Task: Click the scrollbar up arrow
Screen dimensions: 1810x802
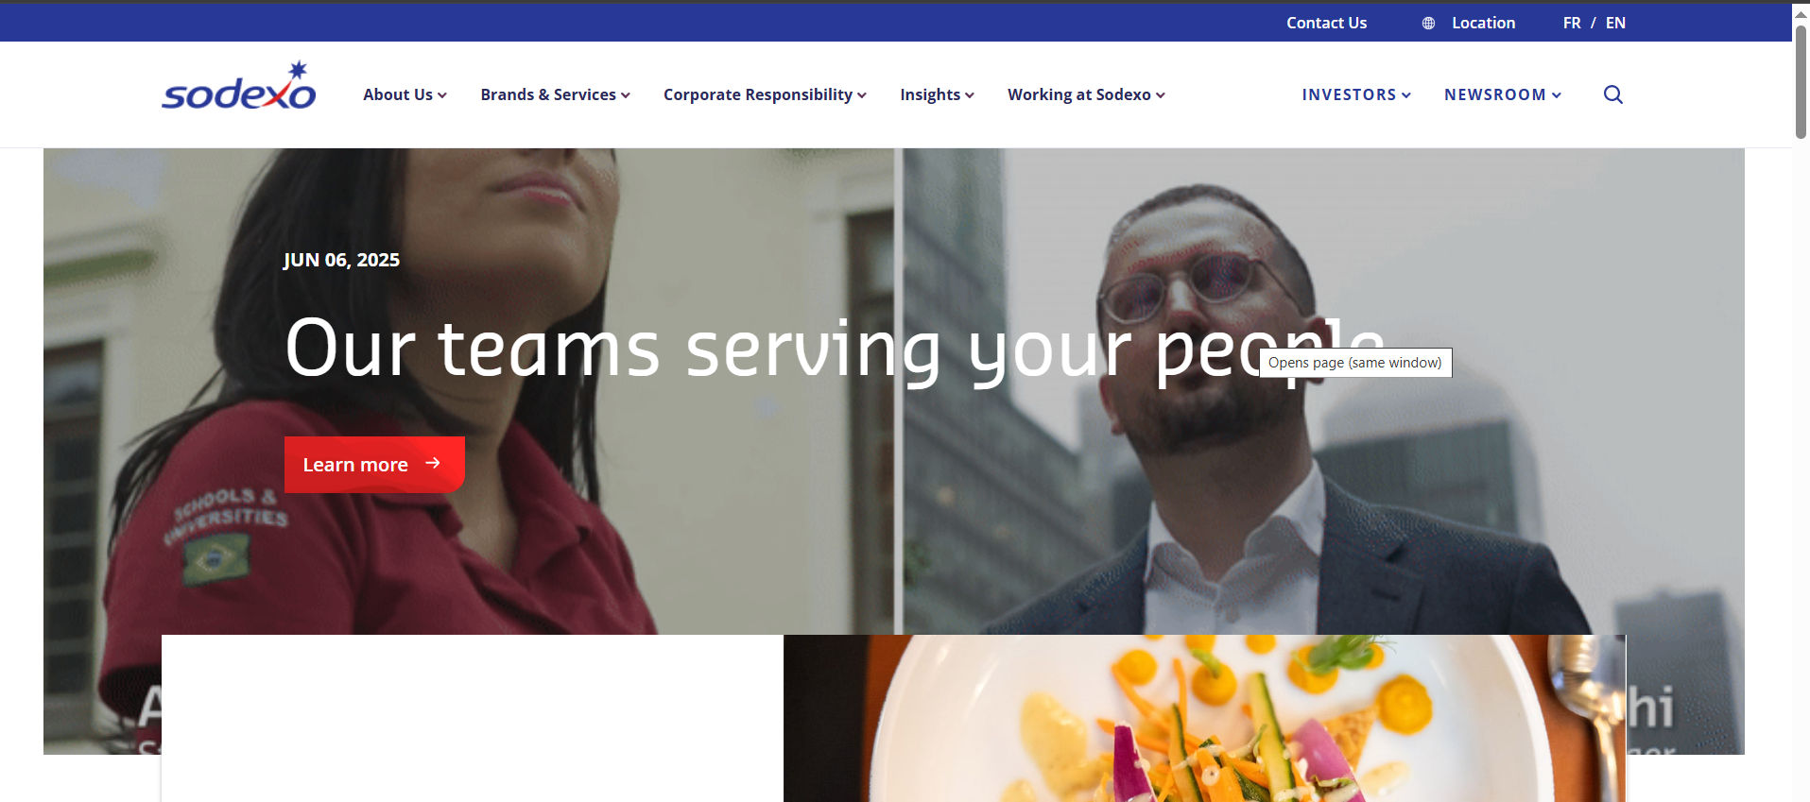Action: (x=1801, y=13)
